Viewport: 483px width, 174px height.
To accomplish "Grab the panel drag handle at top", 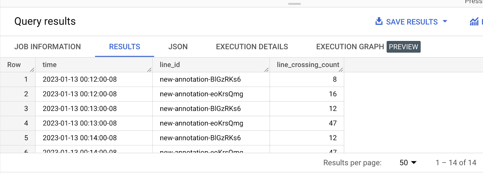I will click(x=294, y=4).
